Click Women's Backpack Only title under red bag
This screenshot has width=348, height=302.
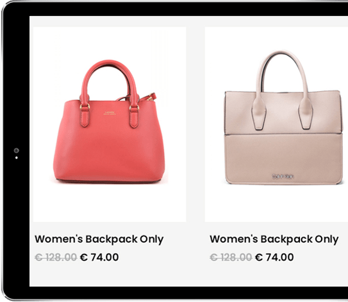pyautogui.click(x=99, y=239)
